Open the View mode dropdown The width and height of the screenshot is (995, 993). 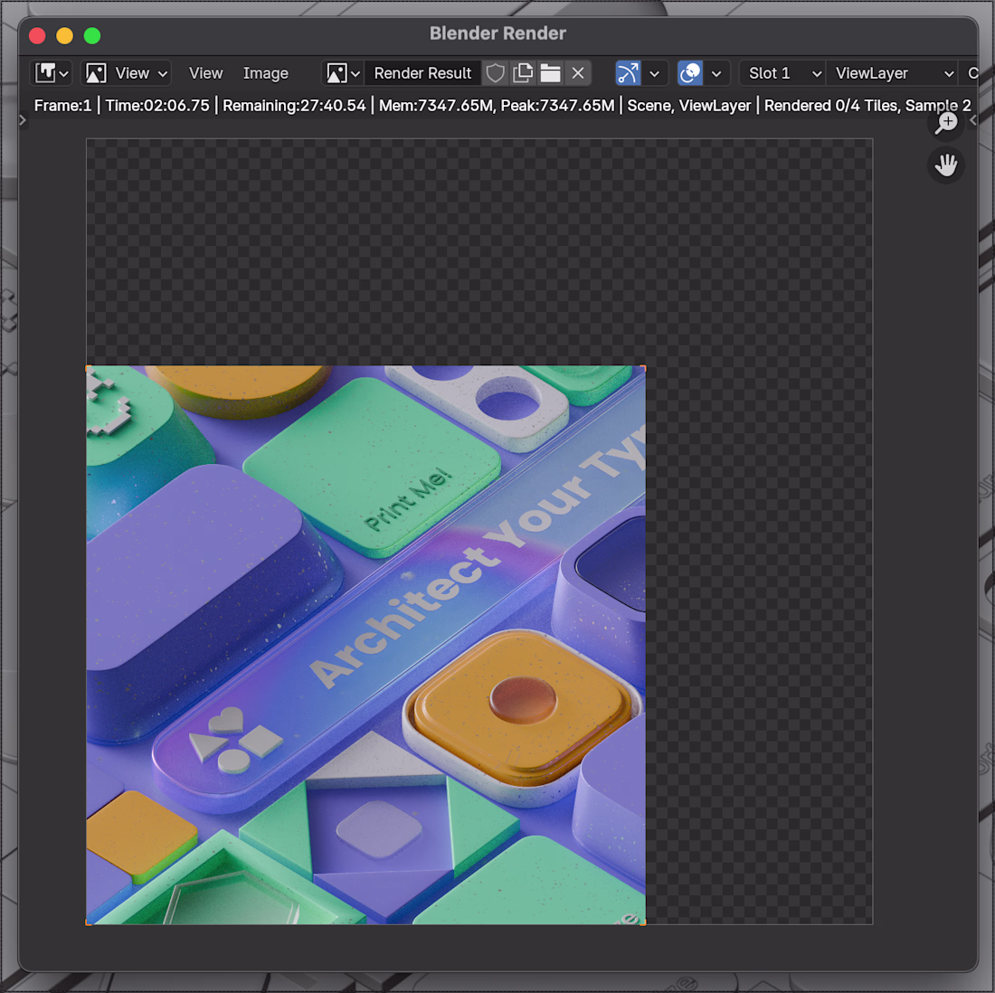[127, 73]
